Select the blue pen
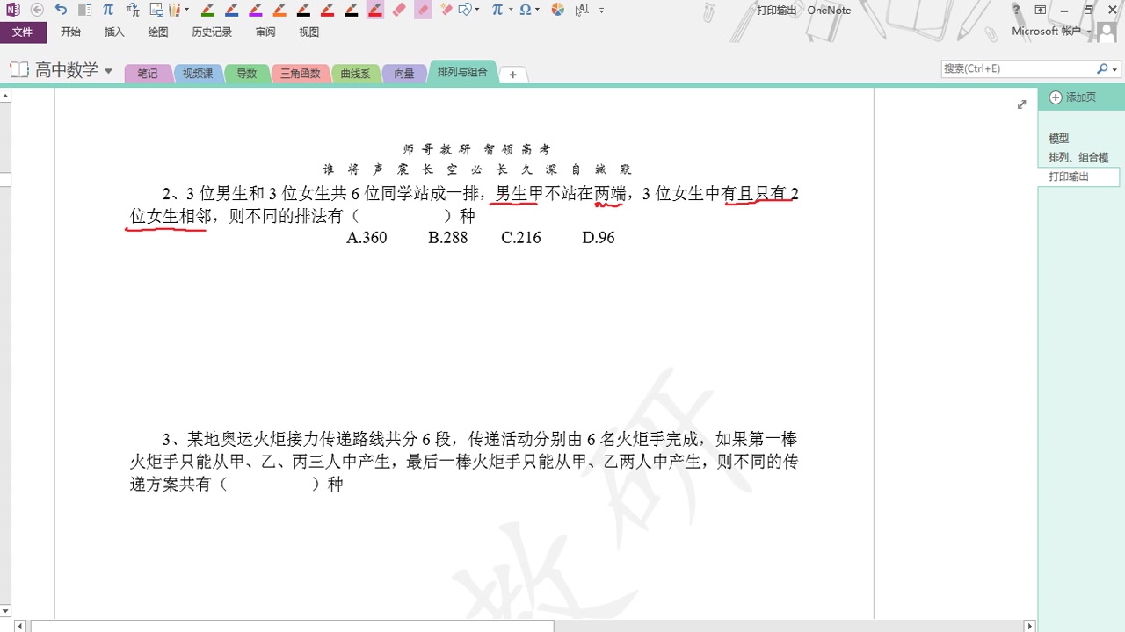 click(x=231, y=10)
